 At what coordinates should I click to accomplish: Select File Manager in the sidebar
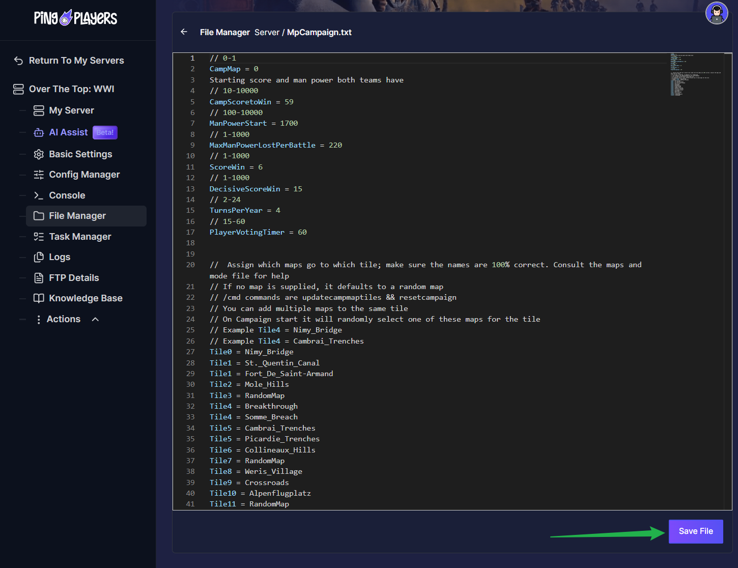(x=77, y=216)
